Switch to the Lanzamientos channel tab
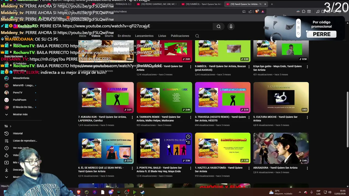The width and height of the screenshot is (349, 196). pos(144,36)
